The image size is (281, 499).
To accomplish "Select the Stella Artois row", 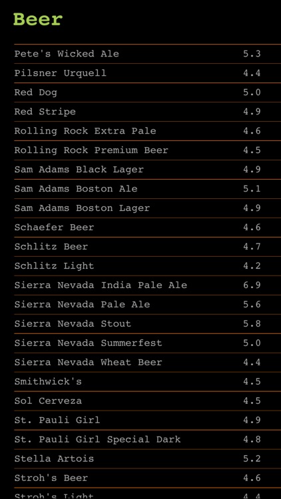I will tap(148, 459).
